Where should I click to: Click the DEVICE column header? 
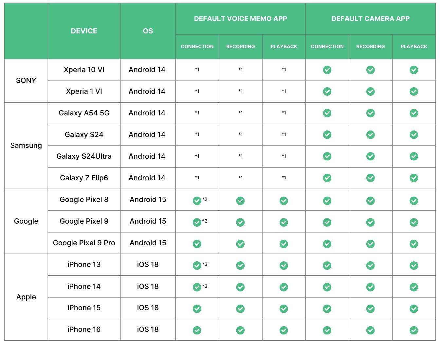click(84, 31)
